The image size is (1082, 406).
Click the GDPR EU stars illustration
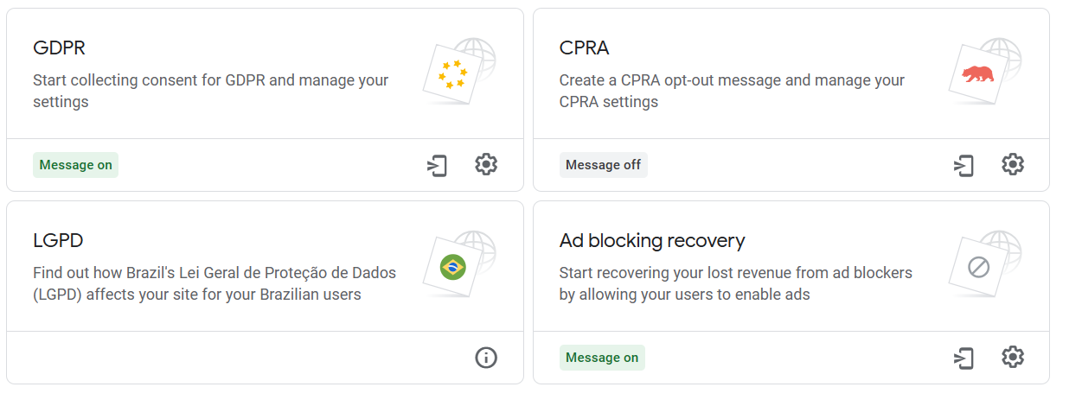[x=459, y=72]
